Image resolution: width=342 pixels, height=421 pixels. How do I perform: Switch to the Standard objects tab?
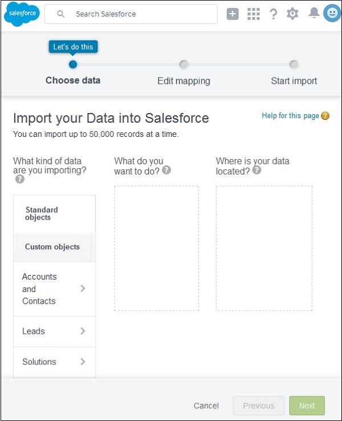pyautogui.click(x=42, y=214)
